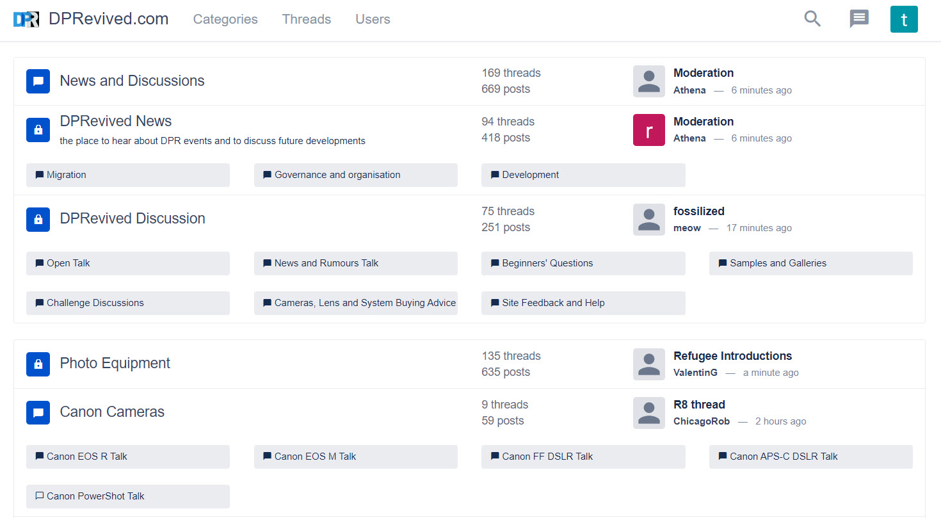Open DPRevived Discussion forum
The width and height of the screenshot is (941, 518).
click(133, 218)
